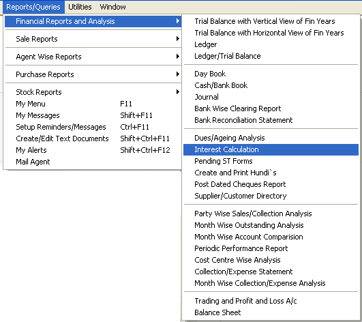Select Trial Balance with Vertical View

(x=271, y=21)
